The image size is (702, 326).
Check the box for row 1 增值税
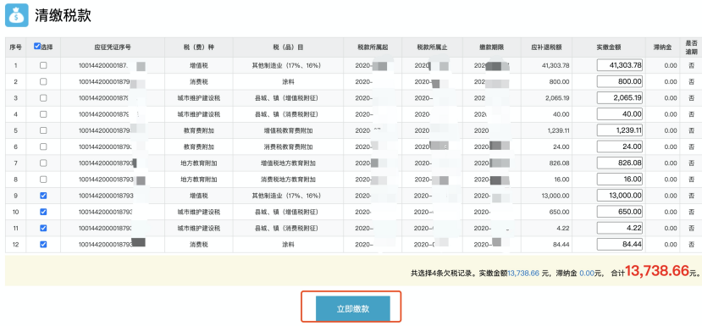point(43,65)
